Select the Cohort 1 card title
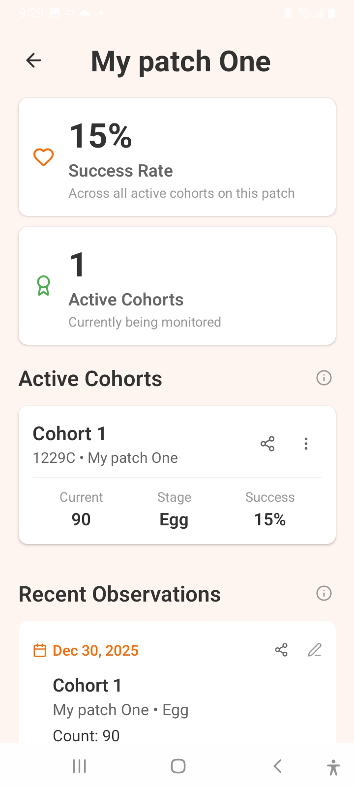 click(69, 434)
